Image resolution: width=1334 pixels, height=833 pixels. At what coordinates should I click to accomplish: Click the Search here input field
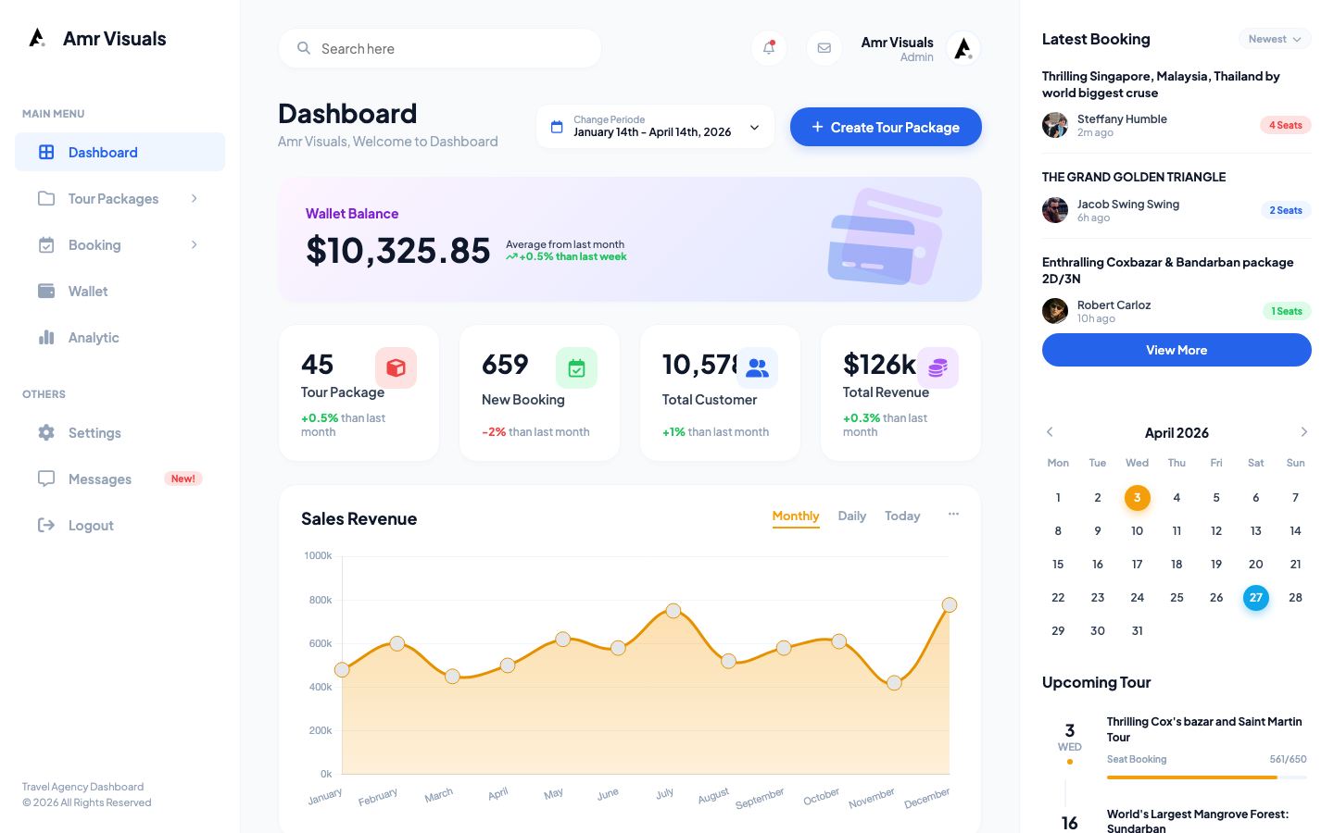coord(440,48)
